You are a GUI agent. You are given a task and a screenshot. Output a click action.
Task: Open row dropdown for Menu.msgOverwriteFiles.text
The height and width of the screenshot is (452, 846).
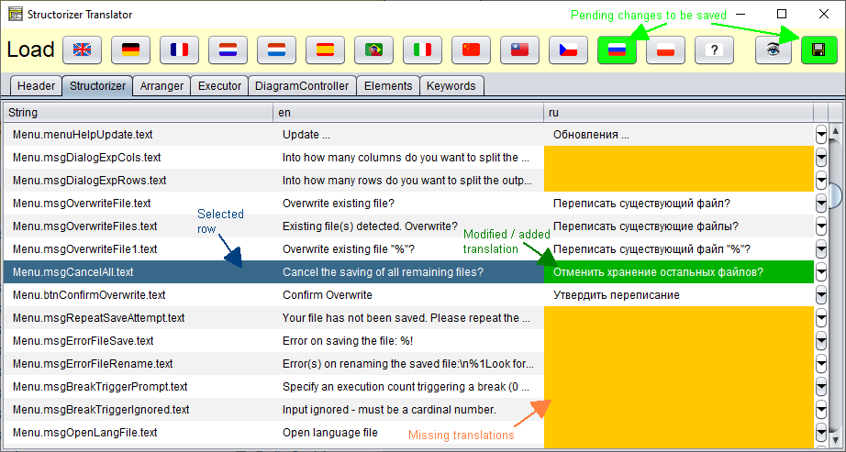pos(820,226)
